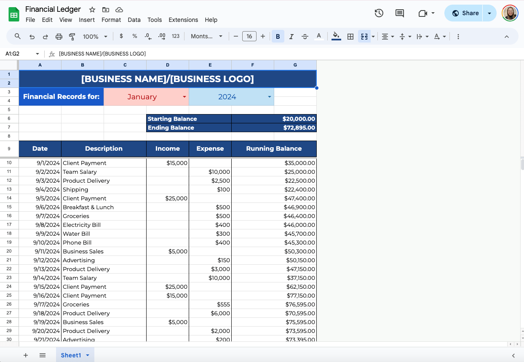Toggle bold formatting button
This screenshot has width=524, height=362.
[x=278, y=37]
